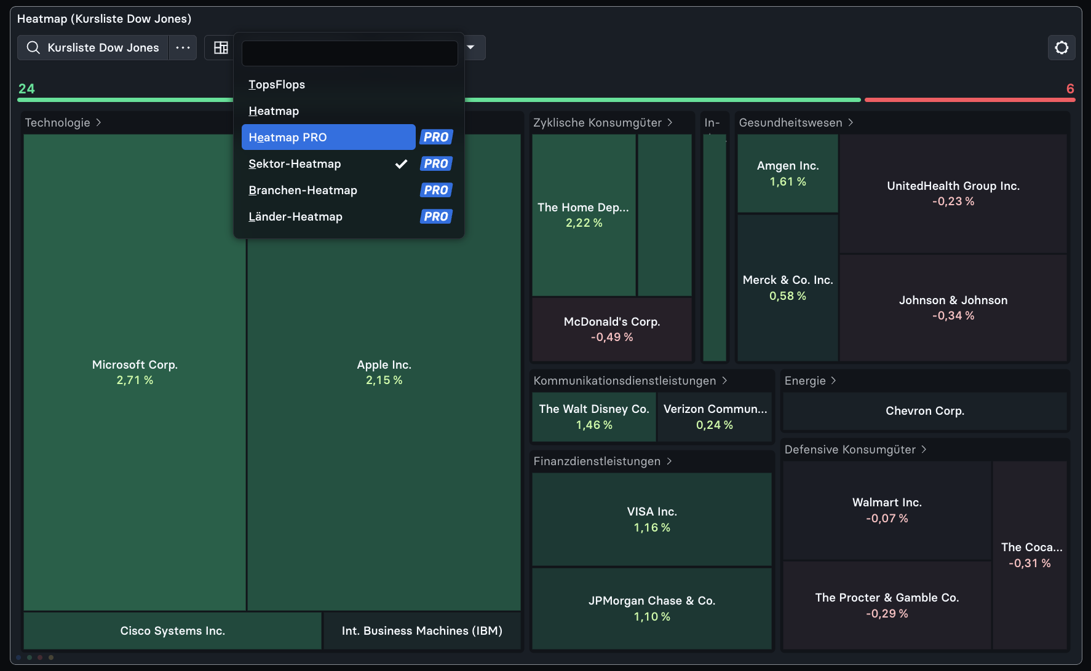Screen dimensions: 1091x671
Task: Click PRO badge next to Länder-Heatmap
Action: [x=436, y=216]
